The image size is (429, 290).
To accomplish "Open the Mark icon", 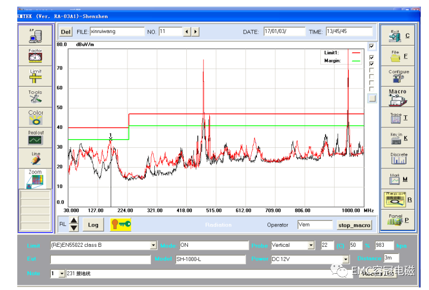I will click(x=398, y=179).
